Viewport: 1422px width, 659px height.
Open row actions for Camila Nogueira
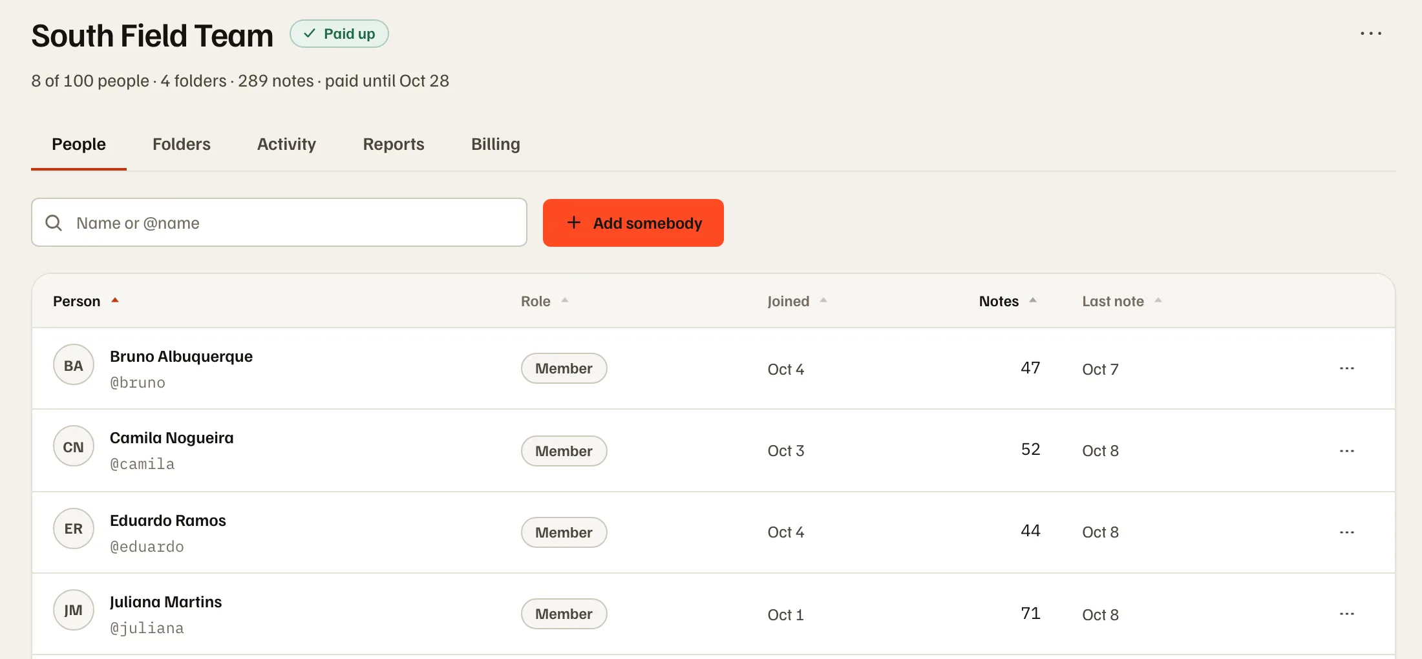click(x=1346, y=451)
